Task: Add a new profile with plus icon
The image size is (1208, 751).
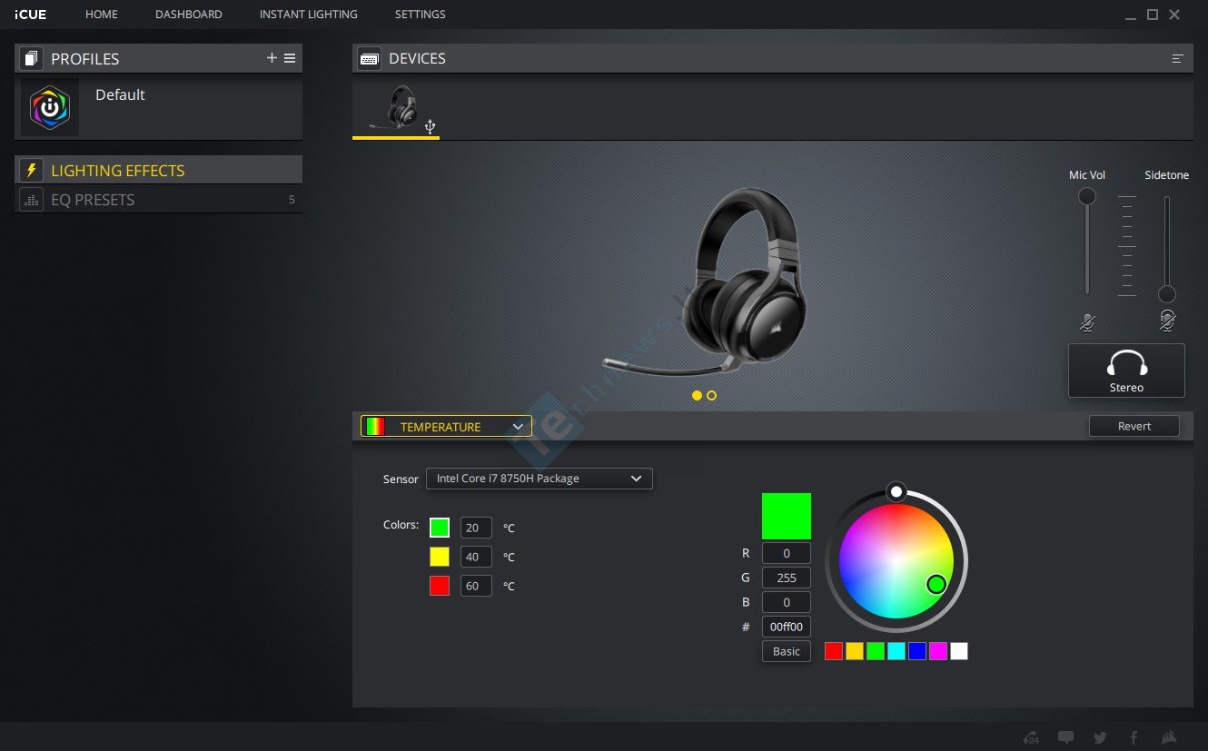Action: coord(272,58)
